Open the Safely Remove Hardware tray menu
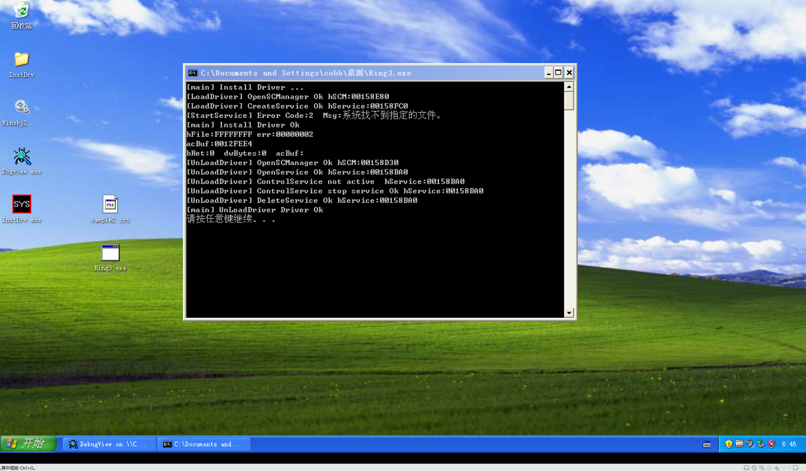This screenshot has height=471, width=806. coord(760,444)
